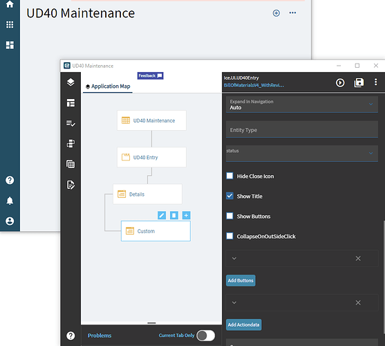
Task: Click the Add Buttons button
Action: point(241,281)
